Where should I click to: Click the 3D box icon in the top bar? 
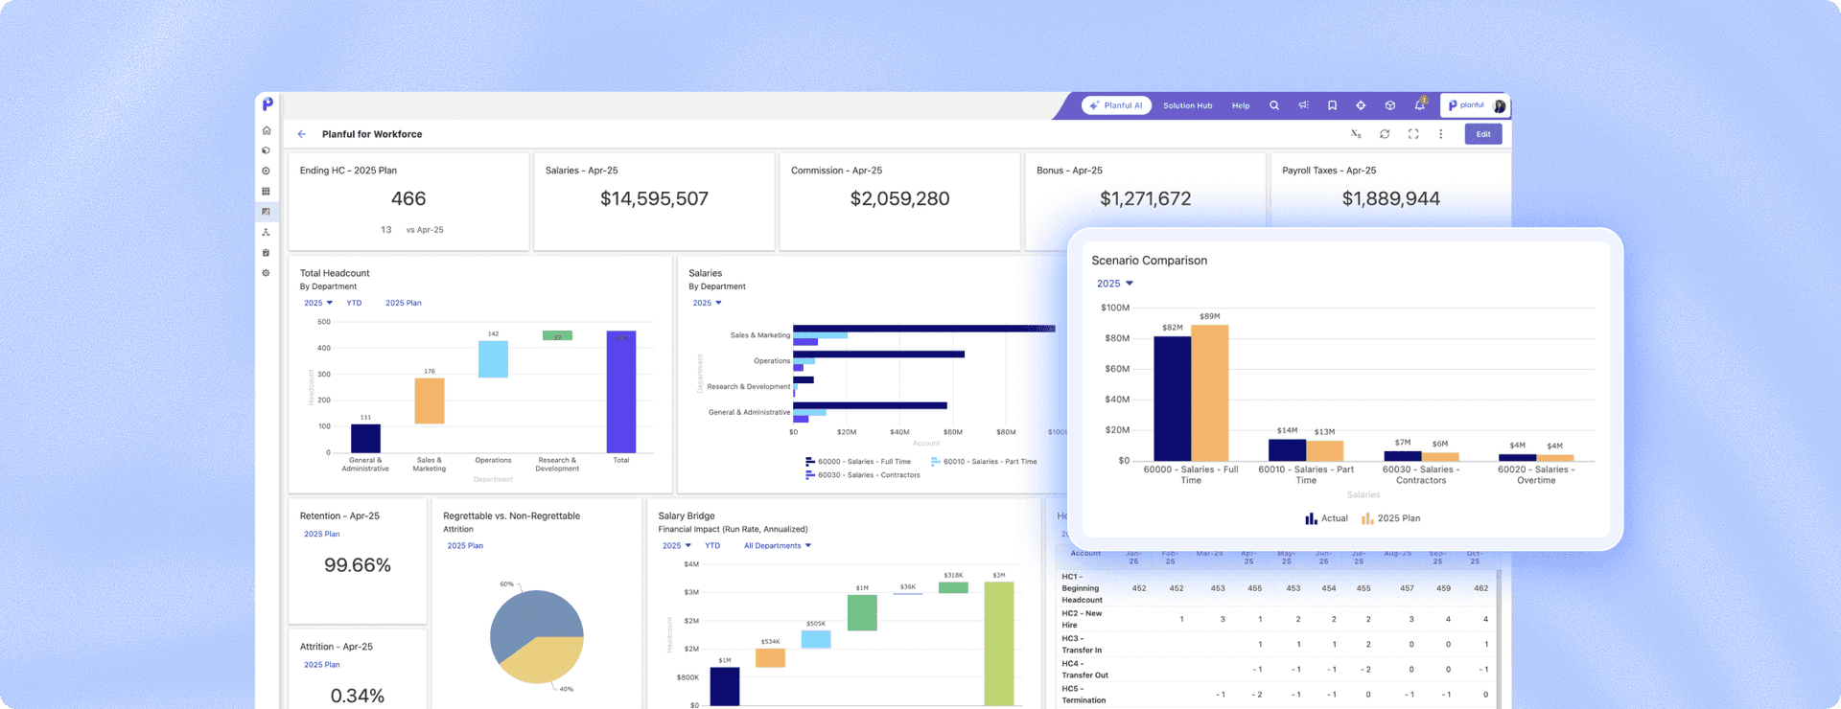[x=1389, y=105]
